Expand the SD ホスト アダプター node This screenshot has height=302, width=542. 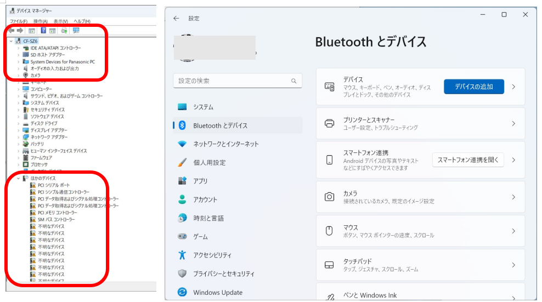[18, 55]
